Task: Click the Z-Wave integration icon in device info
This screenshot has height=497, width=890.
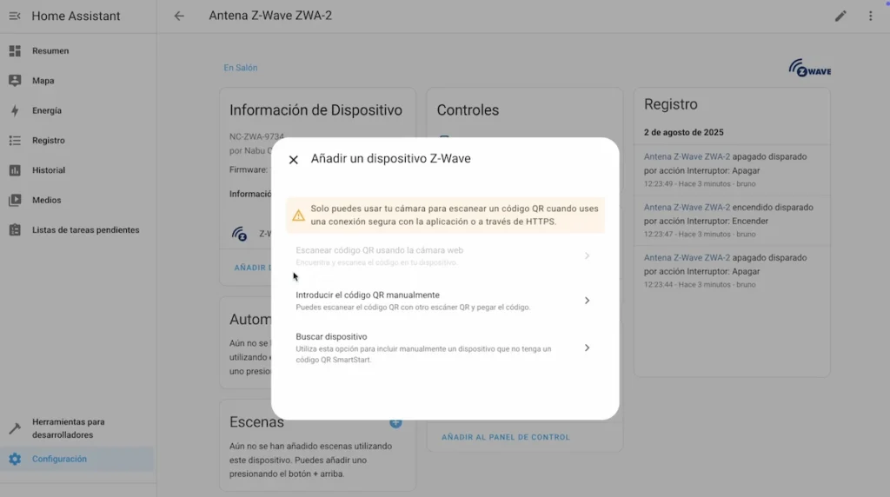Action: pos(239,234)
